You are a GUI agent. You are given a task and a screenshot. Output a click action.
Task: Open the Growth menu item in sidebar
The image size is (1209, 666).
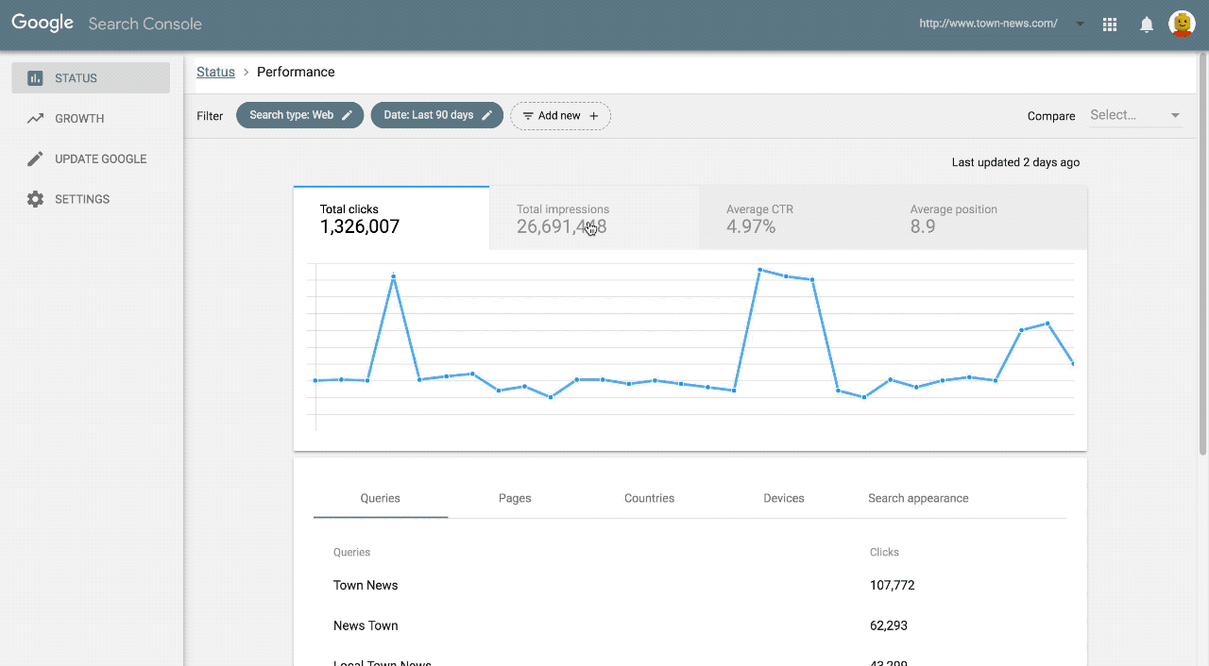pyautogui.click(x=91, y=119)
